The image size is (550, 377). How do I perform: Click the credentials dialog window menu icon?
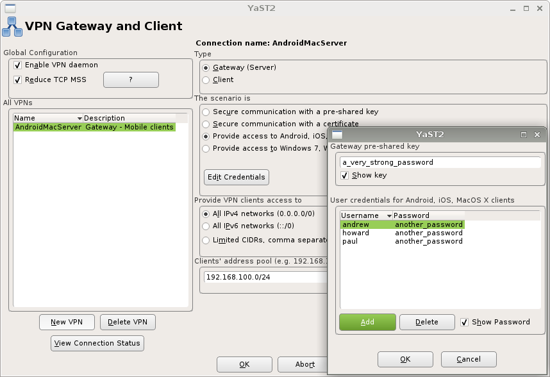tap(337, 135)
